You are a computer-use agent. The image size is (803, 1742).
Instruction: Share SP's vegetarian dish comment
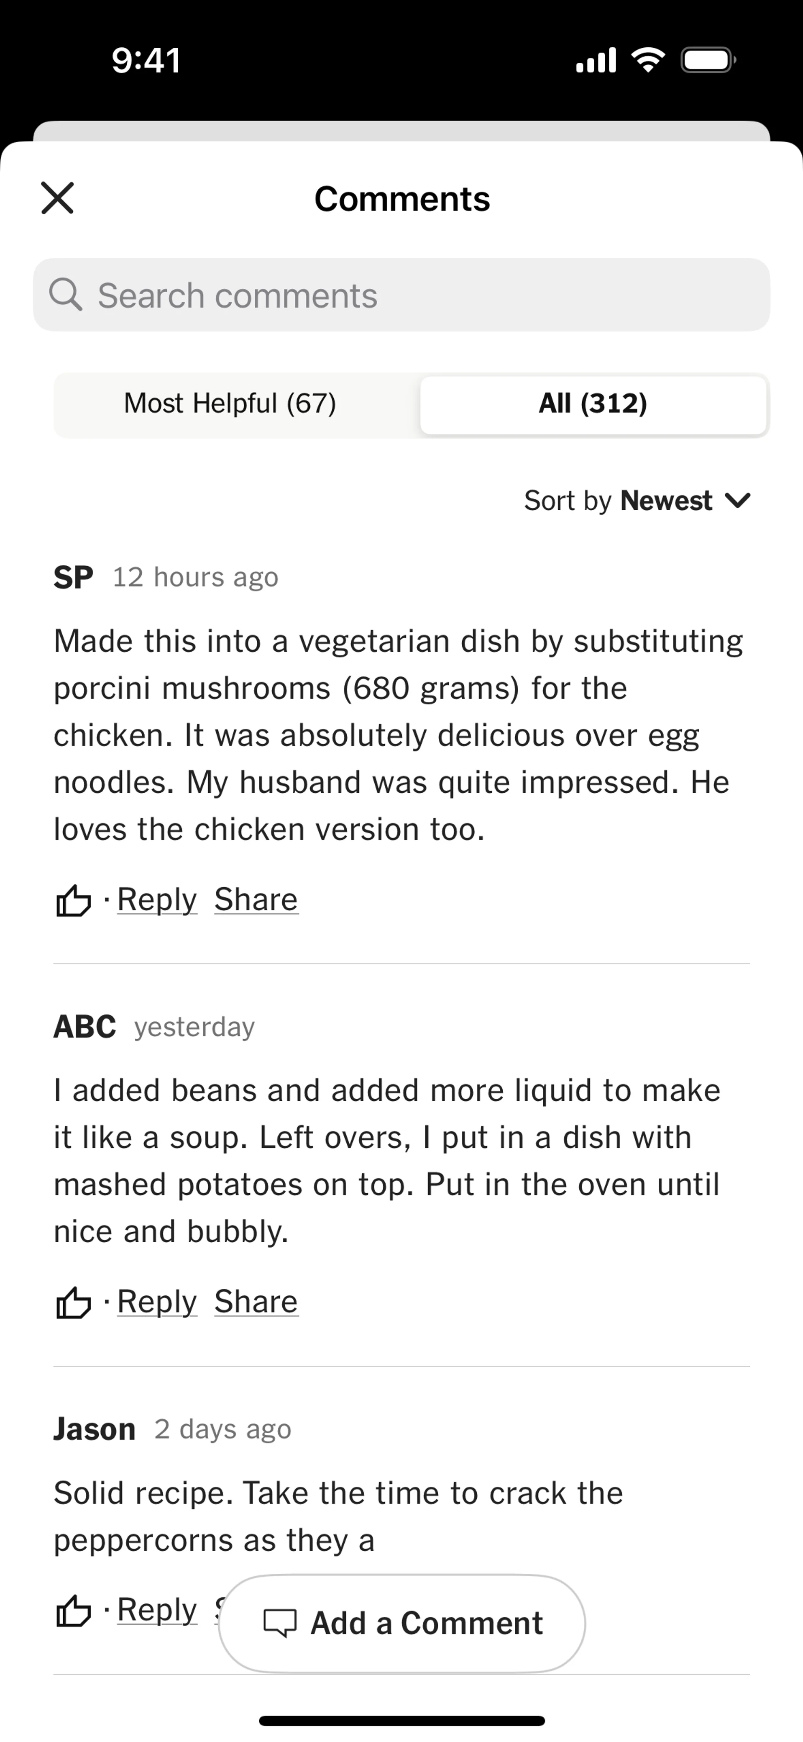tap(256, 899)
